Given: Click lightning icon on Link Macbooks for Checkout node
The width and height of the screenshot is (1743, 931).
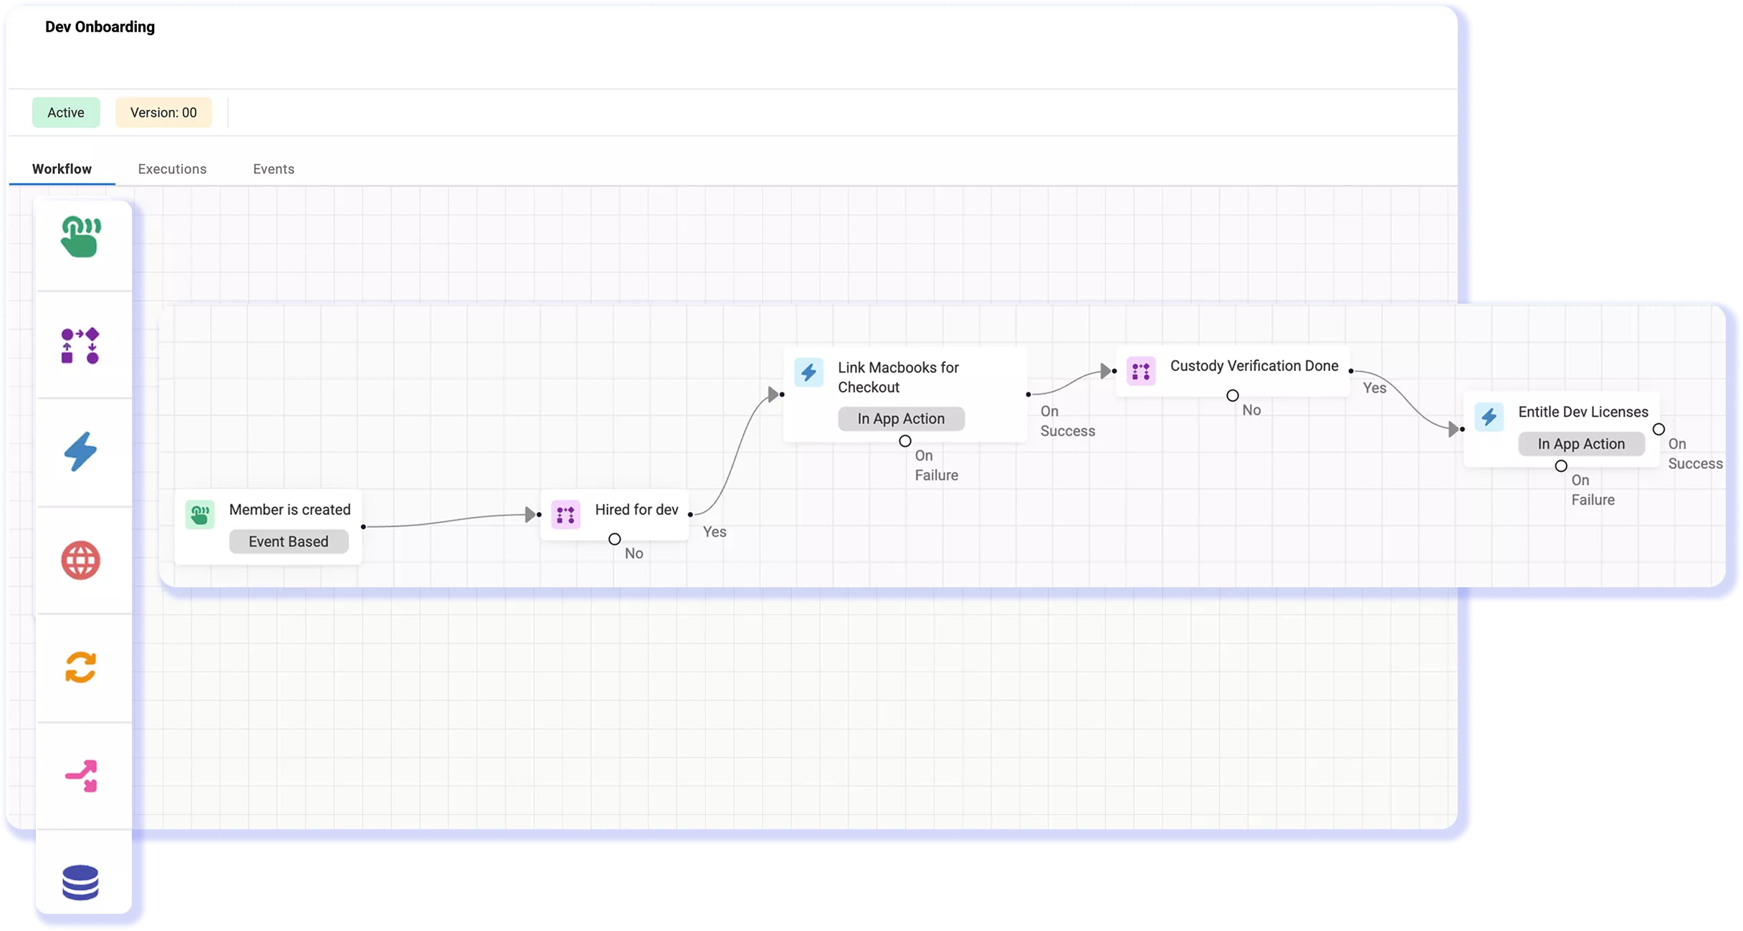Looking at the screenshot, I should click(x=808, y=372).
